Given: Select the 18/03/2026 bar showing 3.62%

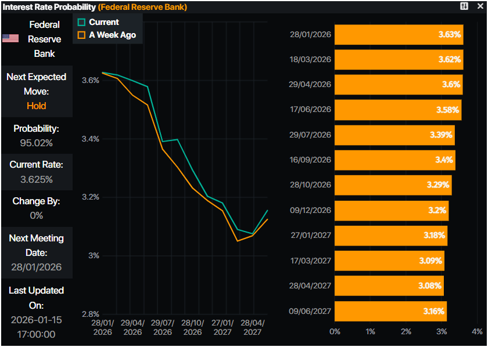Looking at the screenshot, I should coord(399,60).
